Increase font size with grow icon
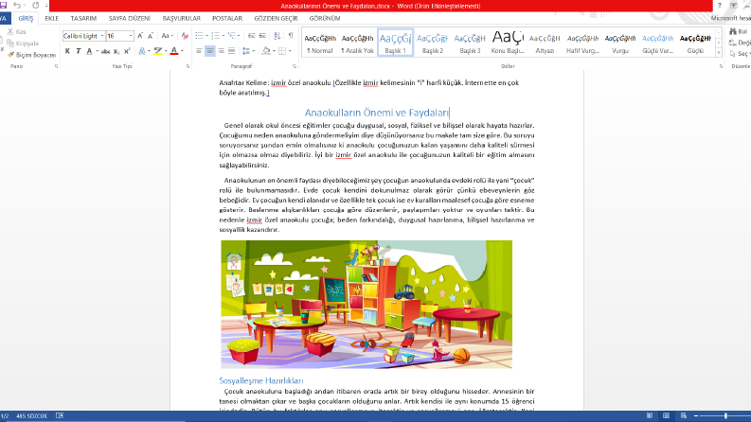 pyautogui.click(x=140, y=36)
